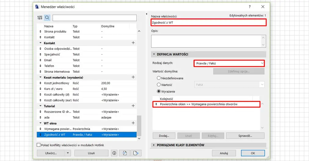Open the Rodzaj danych dropdown
The image size is (309, 161).
tap(229, 63)
